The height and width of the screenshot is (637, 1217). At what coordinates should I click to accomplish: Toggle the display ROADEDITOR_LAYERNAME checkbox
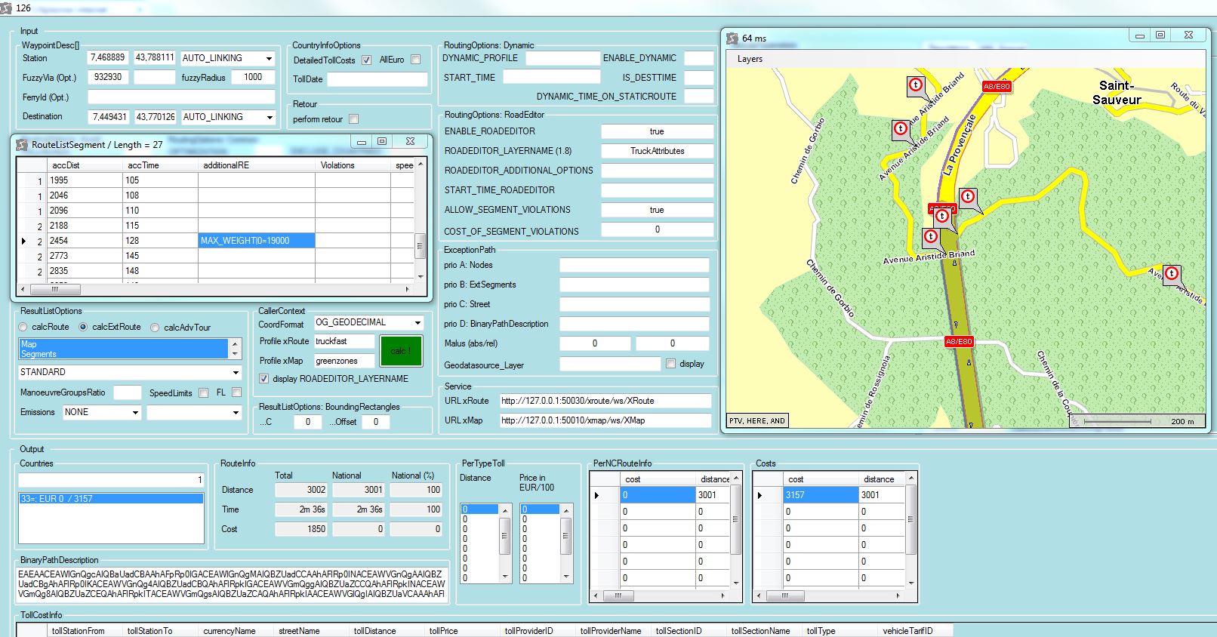263,379
